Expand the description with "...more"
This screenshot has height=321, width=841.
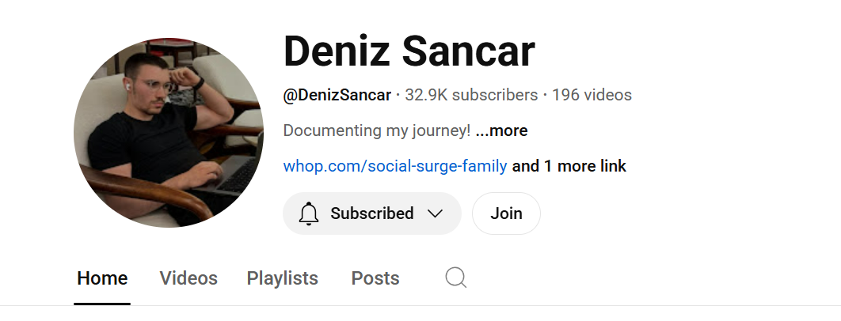tap(502, 130)
